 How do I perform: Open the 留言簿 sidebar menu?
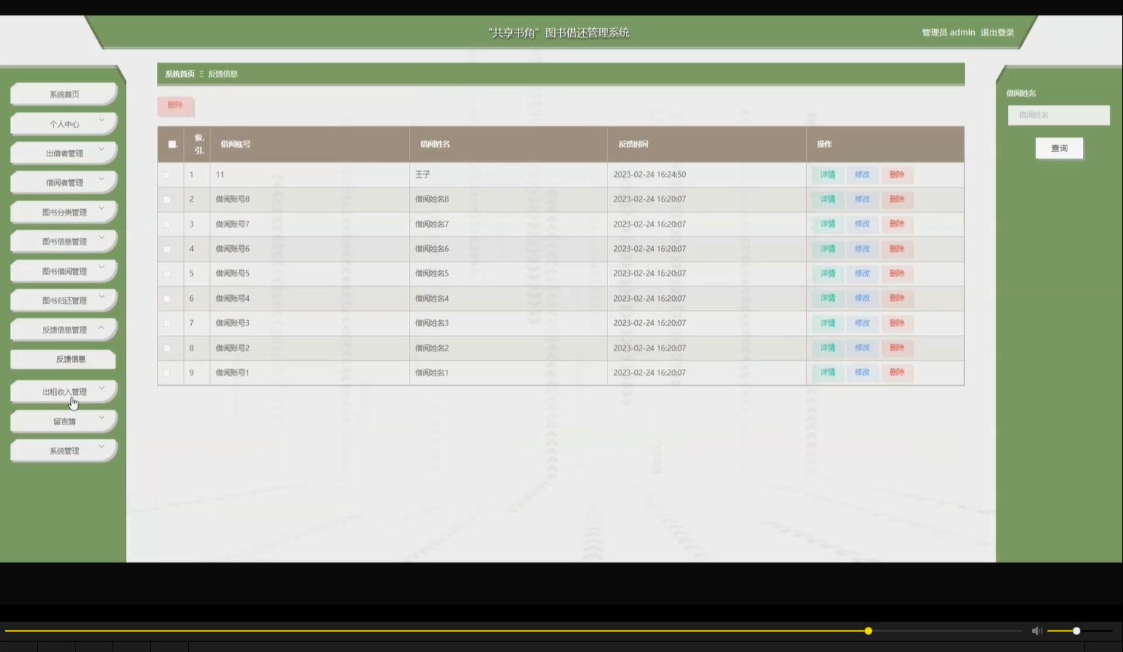pos(64,421)
